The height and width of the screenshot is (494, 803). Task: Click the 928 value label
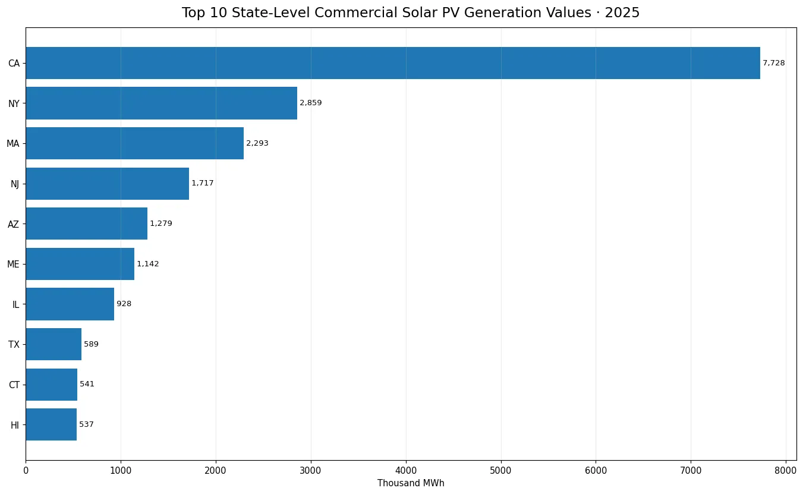[124, 304]
